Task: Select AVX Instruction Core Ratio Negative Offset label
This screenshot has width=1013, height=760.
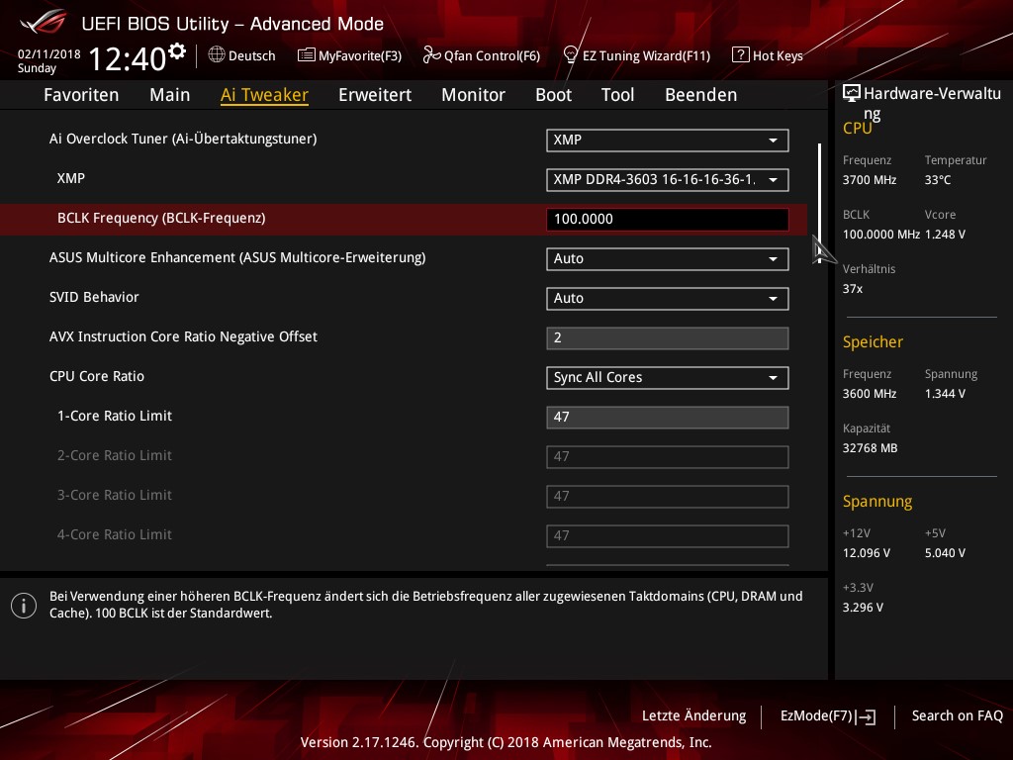Action: tap(183, 336)
